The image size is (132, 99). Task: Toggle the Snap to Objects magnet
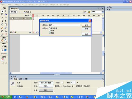click(x=3, y=60)
